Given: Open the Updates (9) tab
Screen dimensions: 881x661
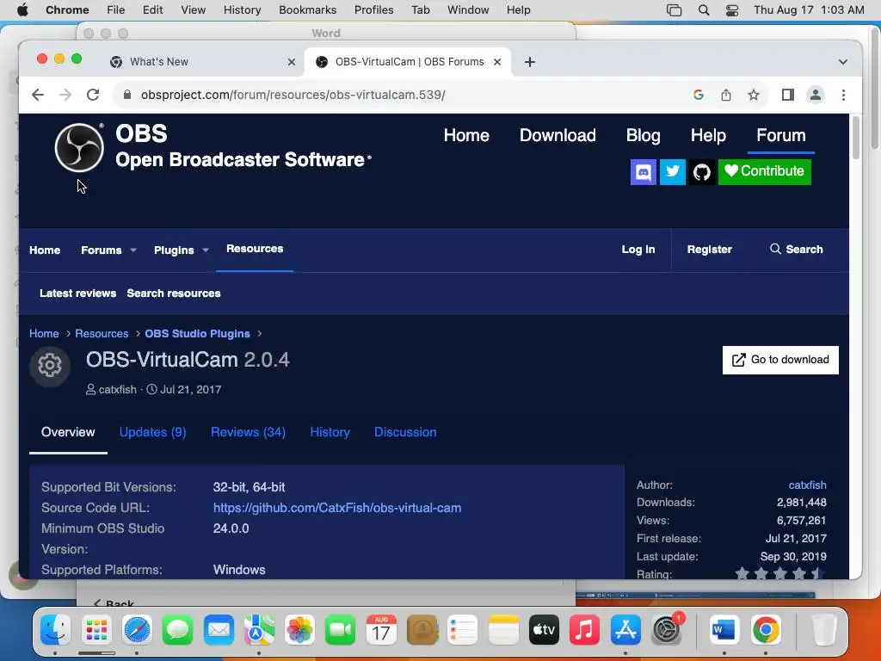Looking at the screenshot, I should click(153, 432).
